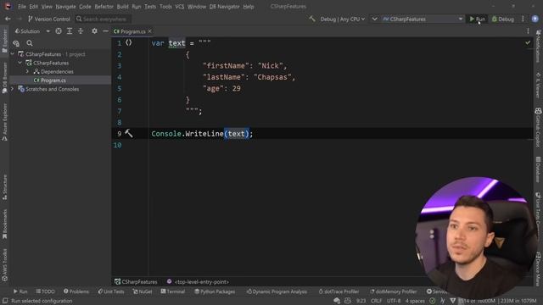Open the NuGet tool window
Viewport: 543px width, 305px height.
(143, 291)
